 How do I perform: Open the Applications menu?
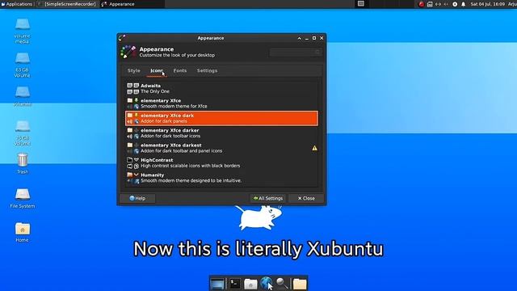click(17, 4)
